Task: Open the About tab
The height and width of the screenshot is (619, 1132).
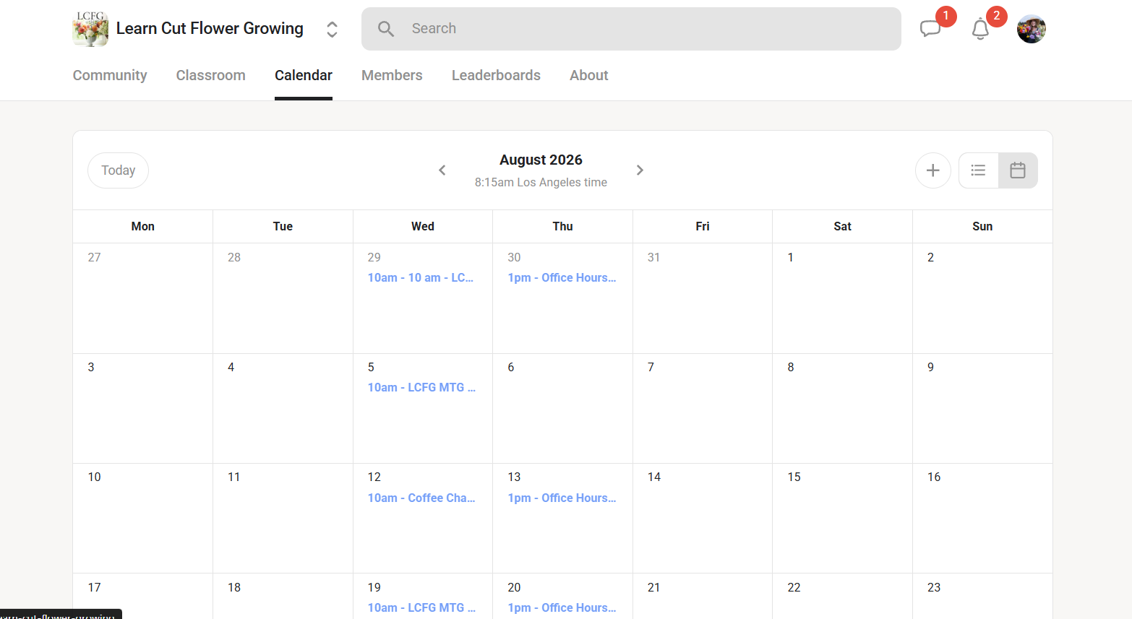Action: [589, 75]
